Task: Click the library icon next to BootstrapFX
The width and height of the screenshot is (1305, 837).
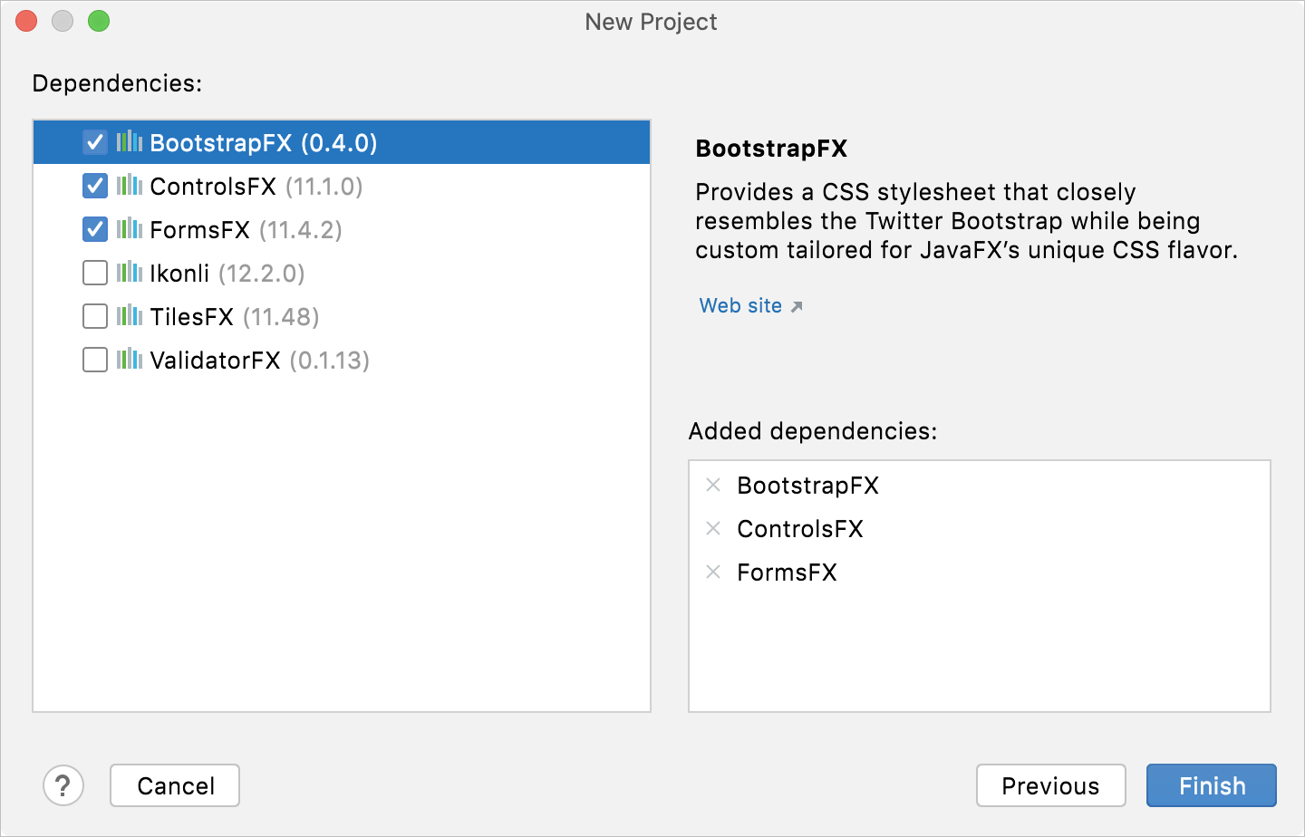Action: pyautogui.click(x=130, y=141)
